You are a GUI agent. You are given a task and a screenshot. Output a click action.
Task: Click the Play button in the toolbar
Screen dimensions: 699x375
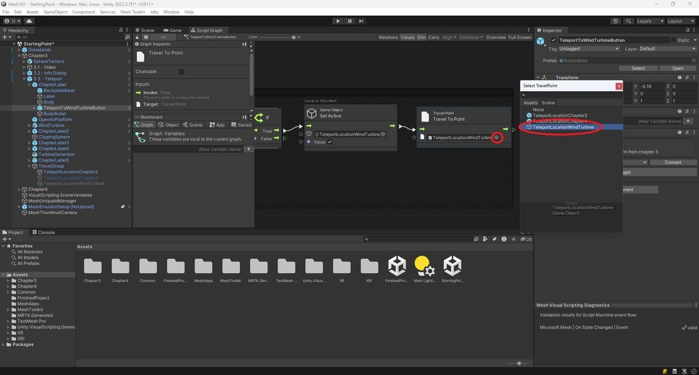coord(338,21)
